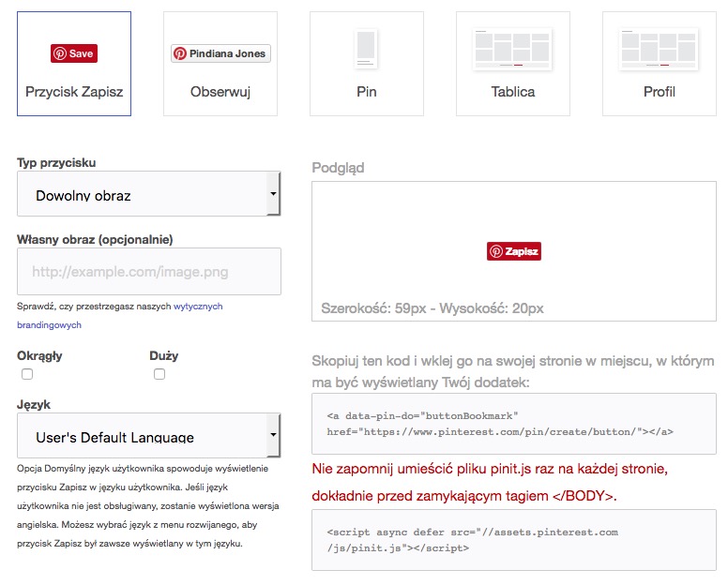Click the red Zapisz preview button
728x585 pixels.
(514, 251)
